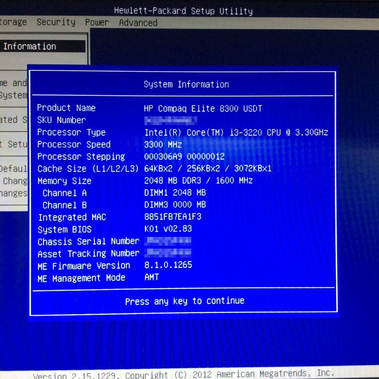
Task: Click the Processor Speed label
Action: (74, 144)
